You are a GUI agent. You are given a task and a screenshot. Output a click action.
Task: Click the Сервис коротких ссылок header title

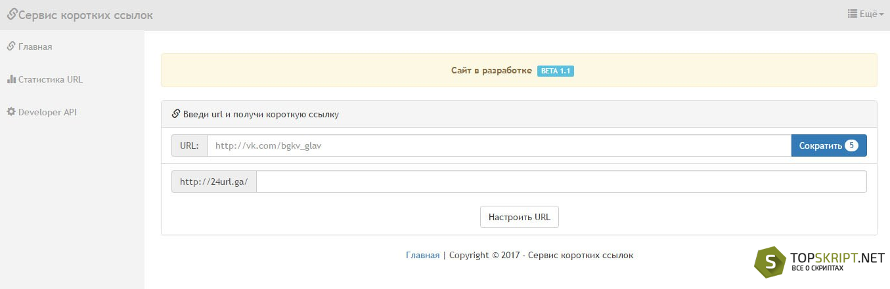pyautogui.click(x=85, y=14)
